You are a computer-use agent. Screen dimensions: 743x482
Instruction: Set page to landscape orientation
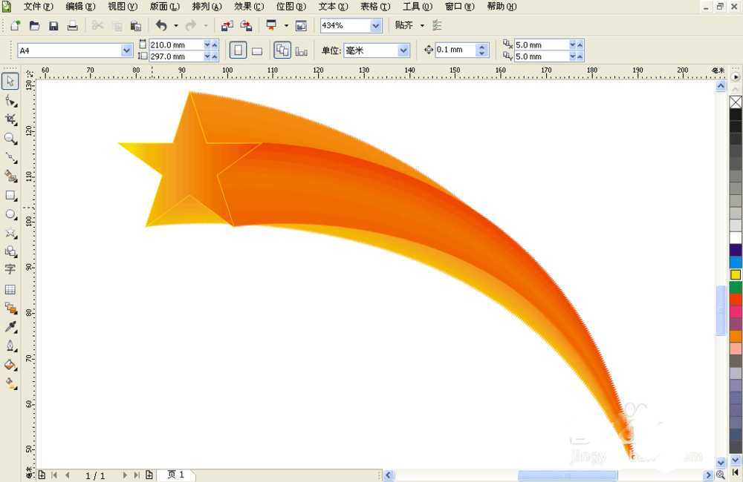click(257, 50)
